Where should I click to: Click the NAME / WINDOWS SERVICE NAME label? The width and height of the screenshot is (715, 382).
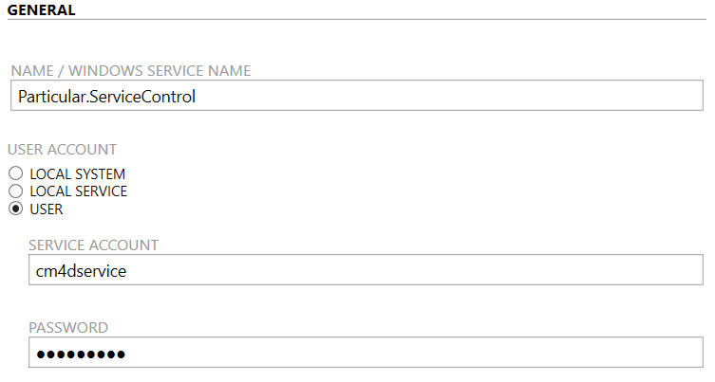(x=131, y=71)
